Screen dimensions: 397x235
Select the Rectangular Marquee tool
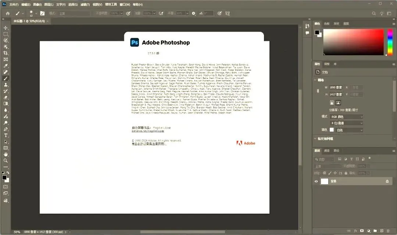point(6,34)
